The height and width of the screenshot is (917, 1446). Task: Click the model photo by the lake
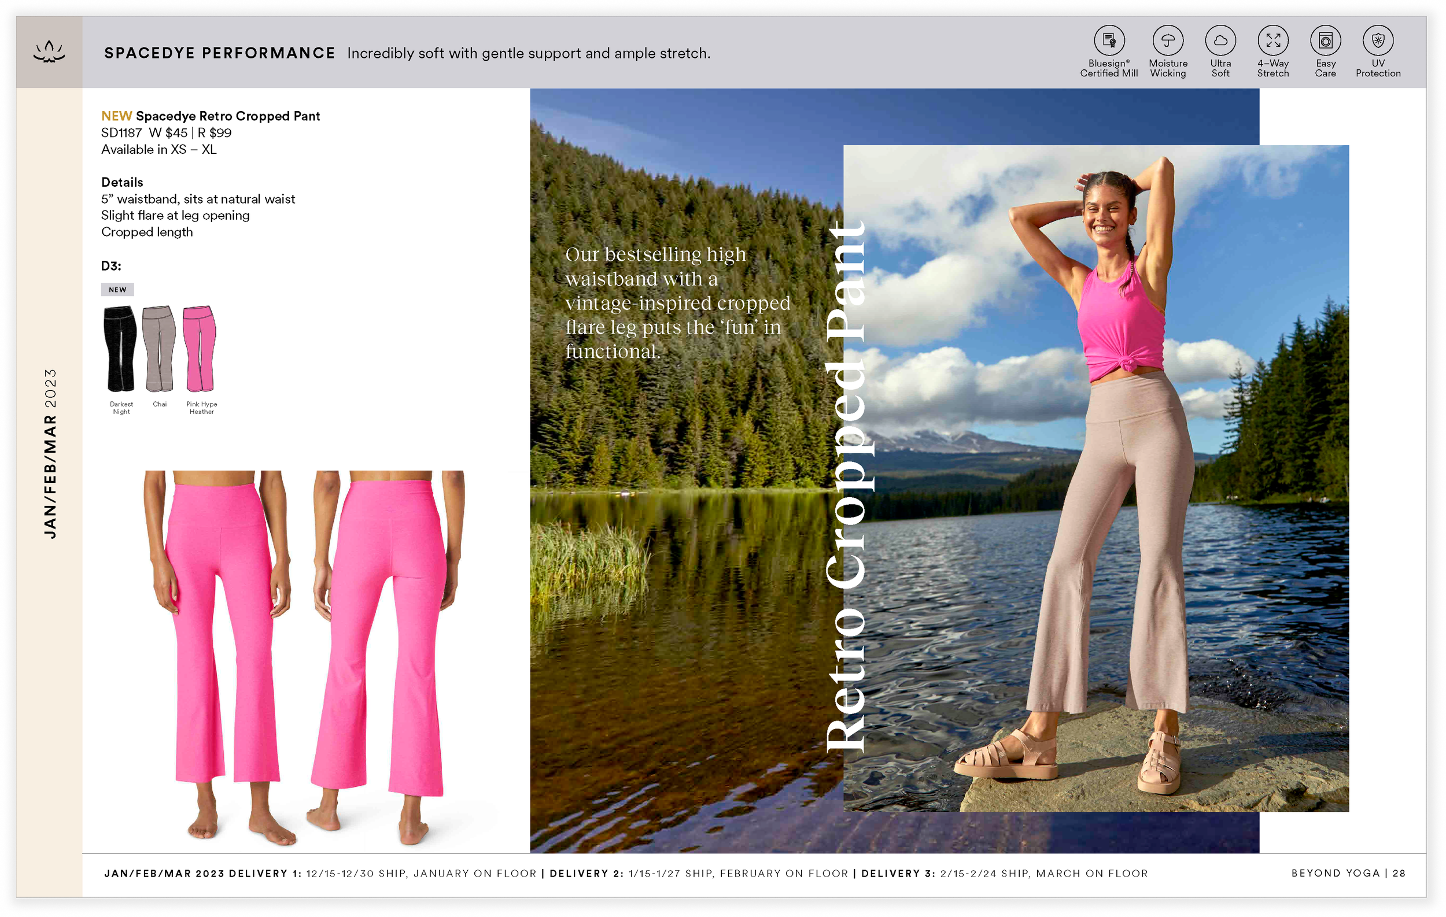click(1096, 478)
